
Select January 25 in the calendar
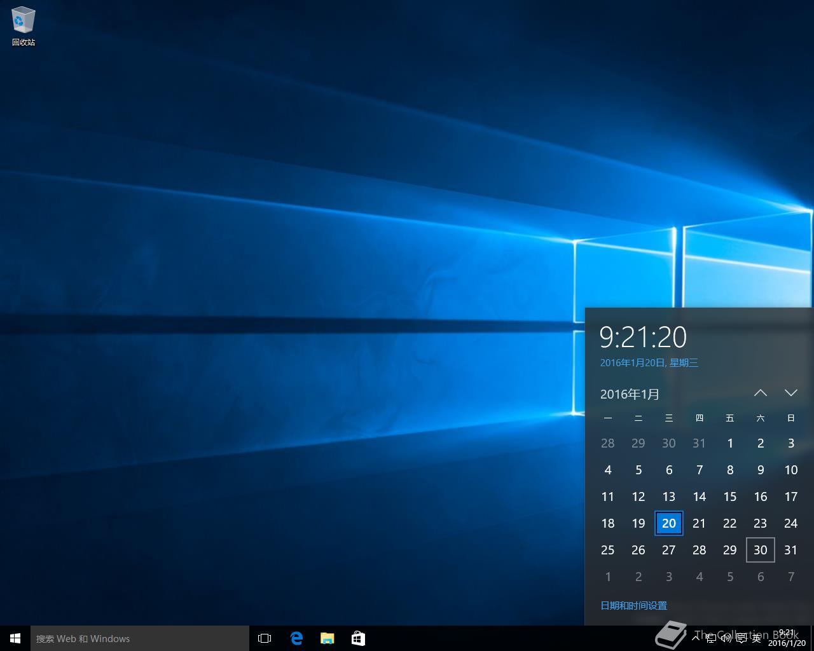[608, 550]
